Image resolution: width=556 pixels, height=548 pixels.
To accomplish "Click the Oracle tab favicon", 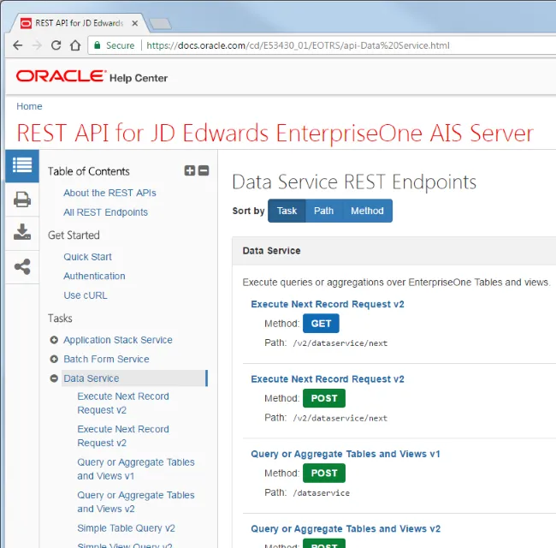I will point(26,23).
